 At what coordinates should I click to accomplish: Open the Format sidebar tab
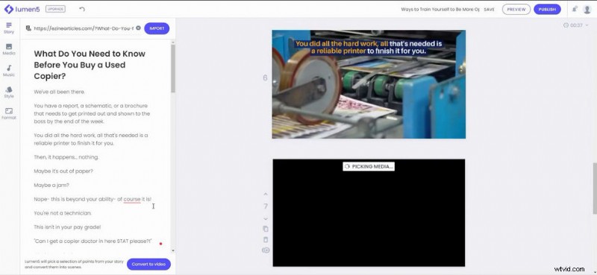click(x=9, y=114)
